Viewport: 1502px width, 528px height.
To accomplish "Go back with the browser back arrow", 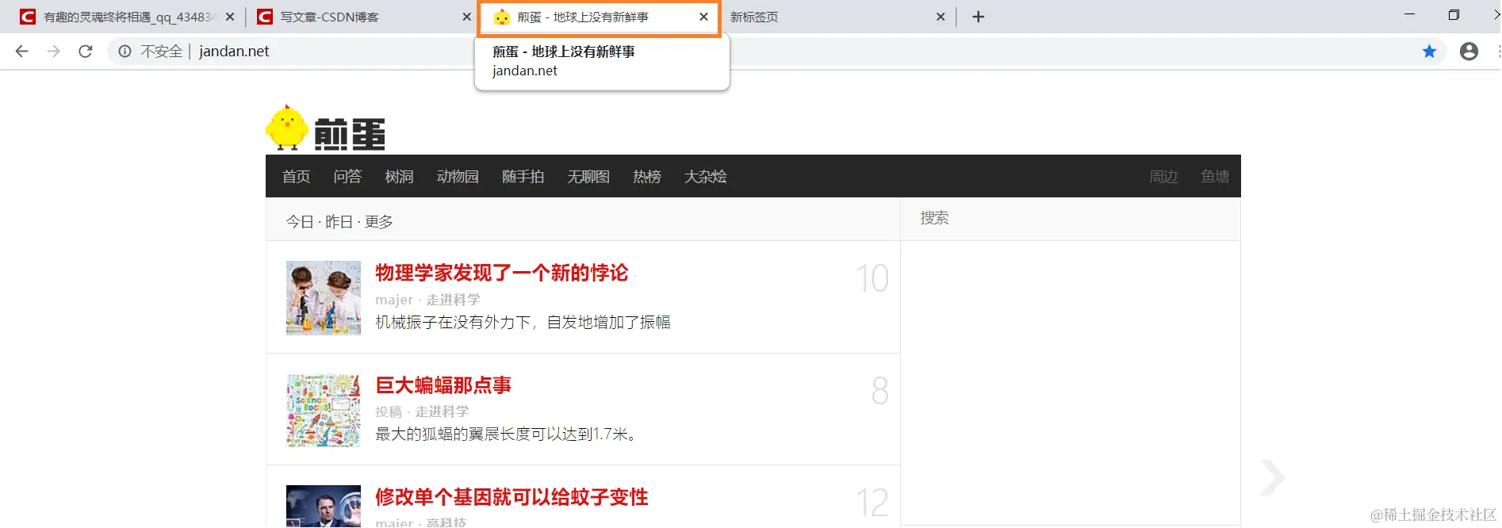I will tap(21, 52).
